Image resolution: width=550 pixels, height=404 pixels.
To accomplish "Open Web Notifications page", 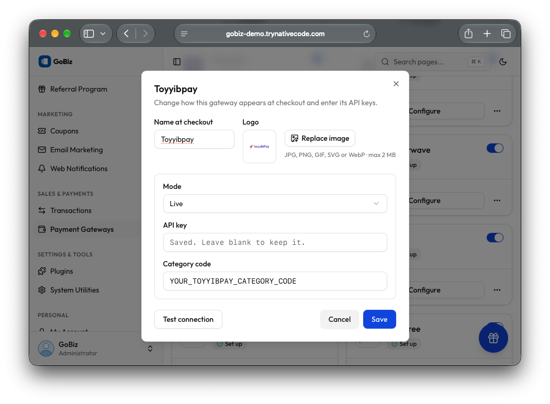I will (x=79, y=169).
